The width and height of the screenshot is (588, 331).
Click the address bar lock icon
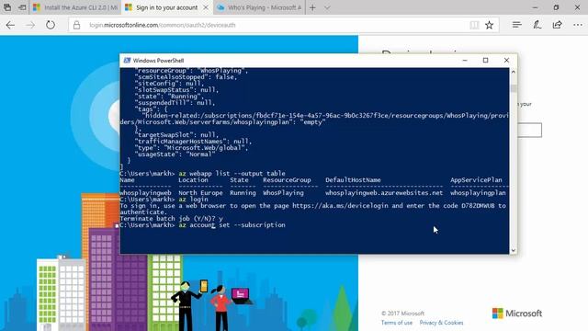[x=77, y=25]
